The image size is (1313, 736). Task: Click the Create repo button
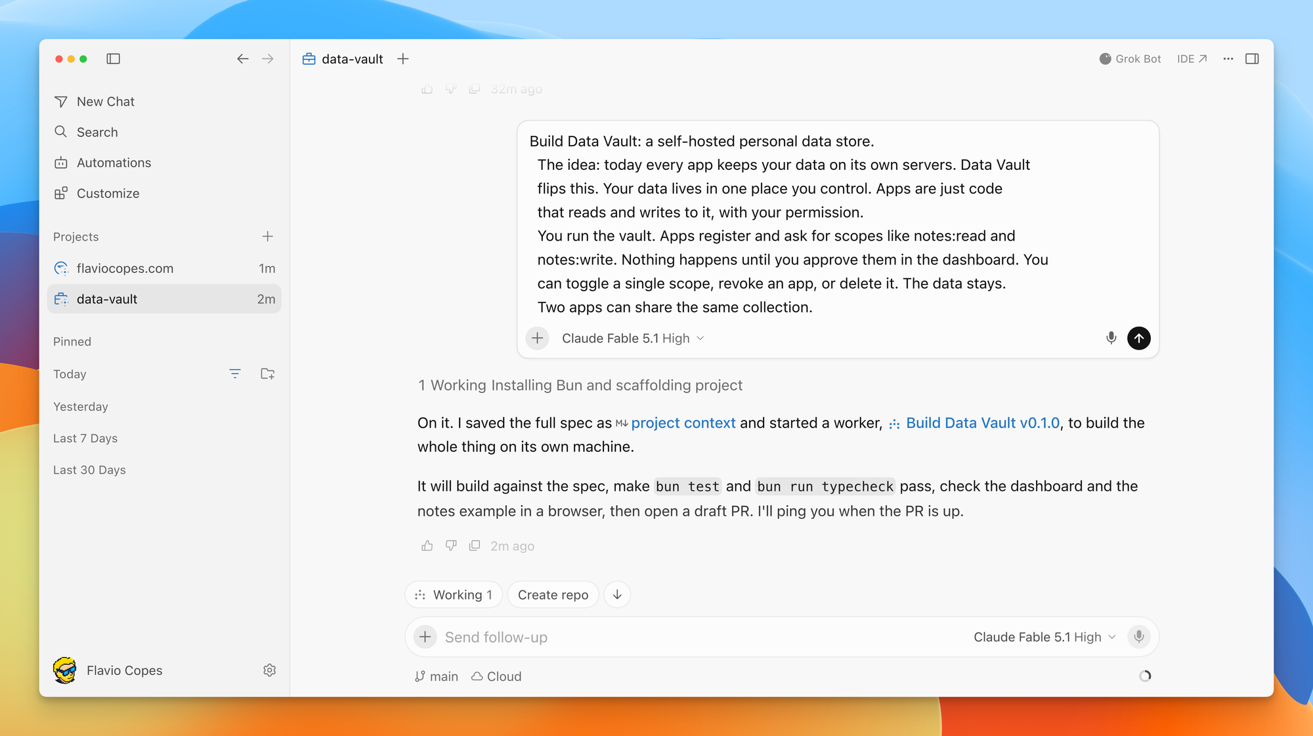(x=553, y=595)
